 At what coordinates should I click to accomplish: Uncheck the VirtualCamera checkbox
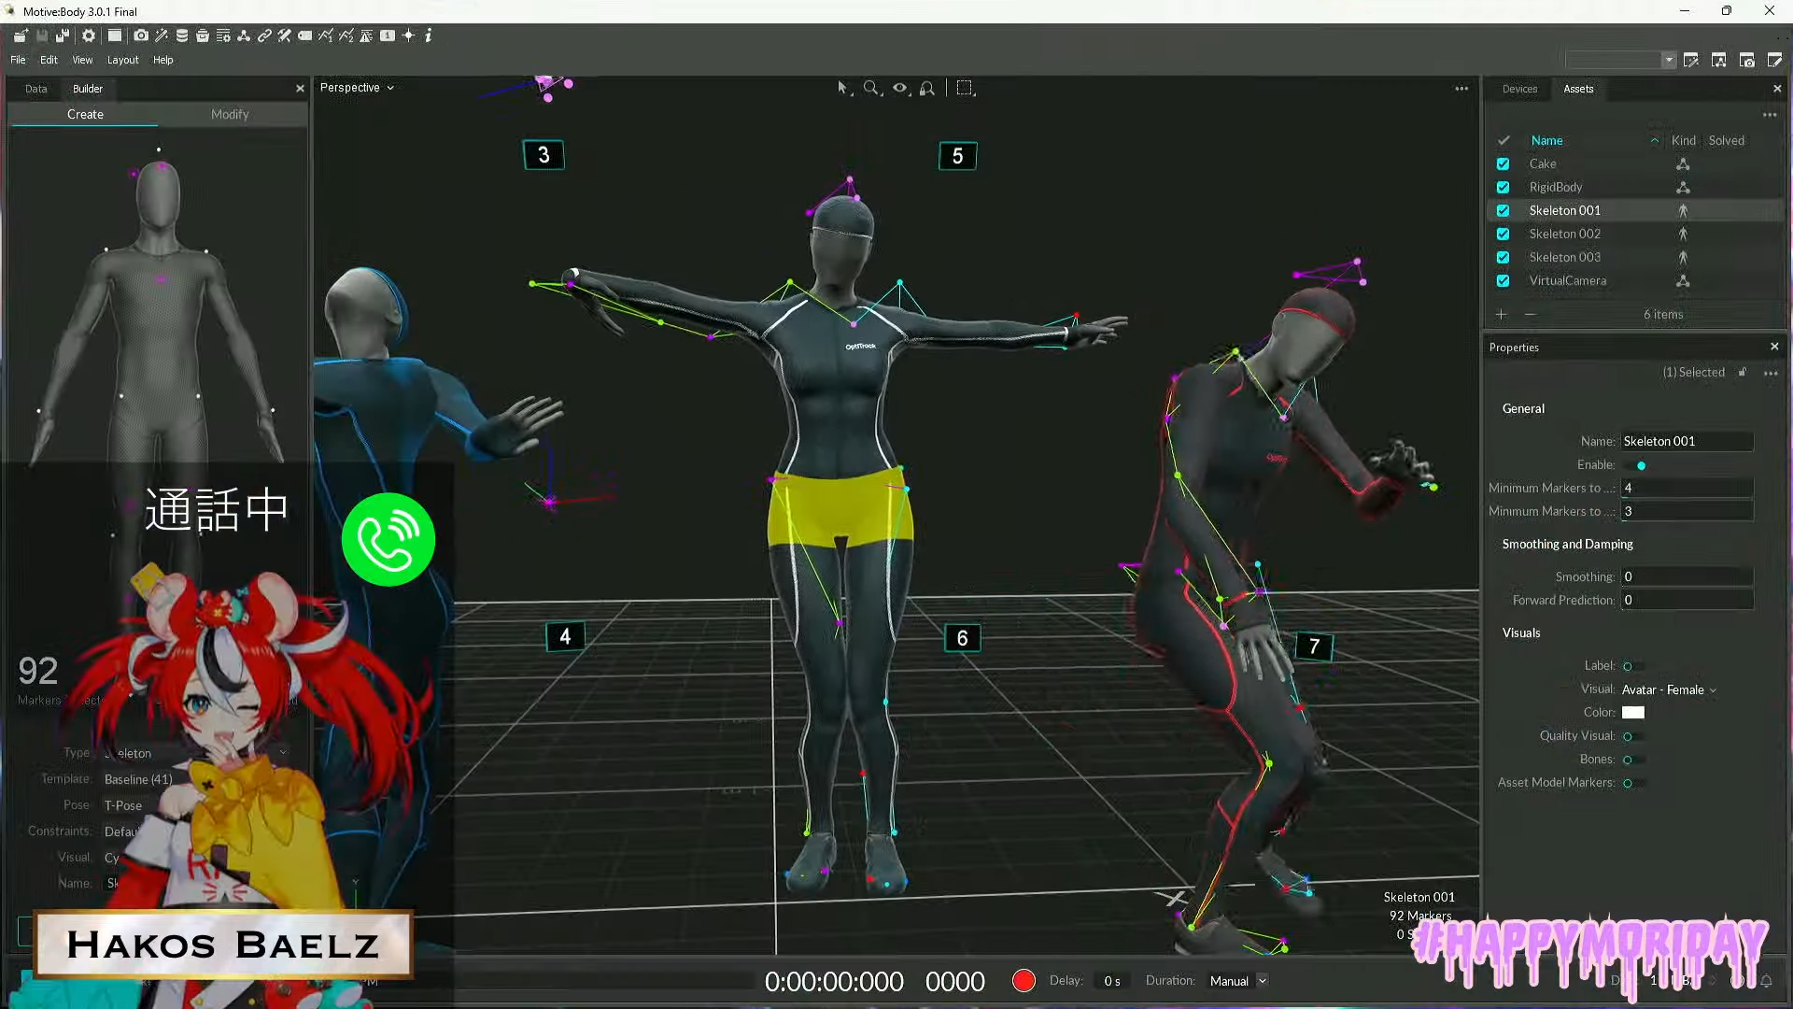[x=1503, y=280]
